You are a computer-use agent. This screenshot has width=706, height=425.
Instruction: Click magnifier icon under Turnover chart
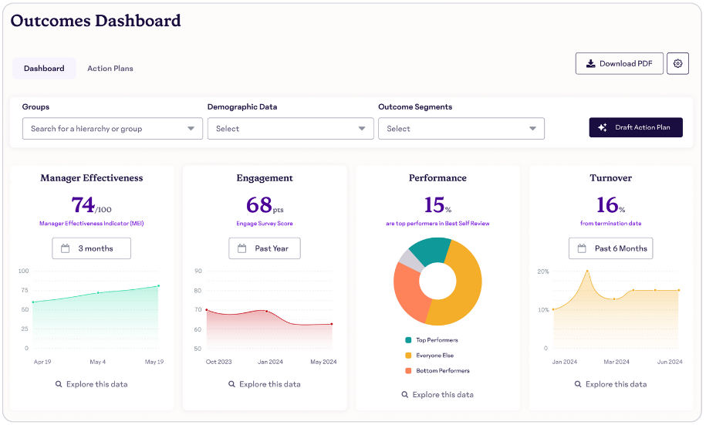(x=578, y=384)
